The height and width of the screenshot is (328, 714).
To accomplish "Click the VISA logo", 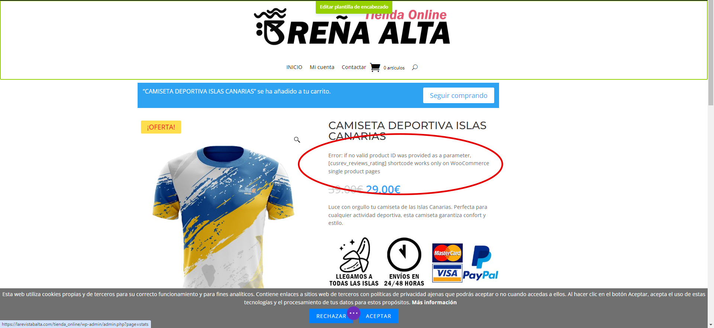I will pyautogui.click(x=447, y=273).
